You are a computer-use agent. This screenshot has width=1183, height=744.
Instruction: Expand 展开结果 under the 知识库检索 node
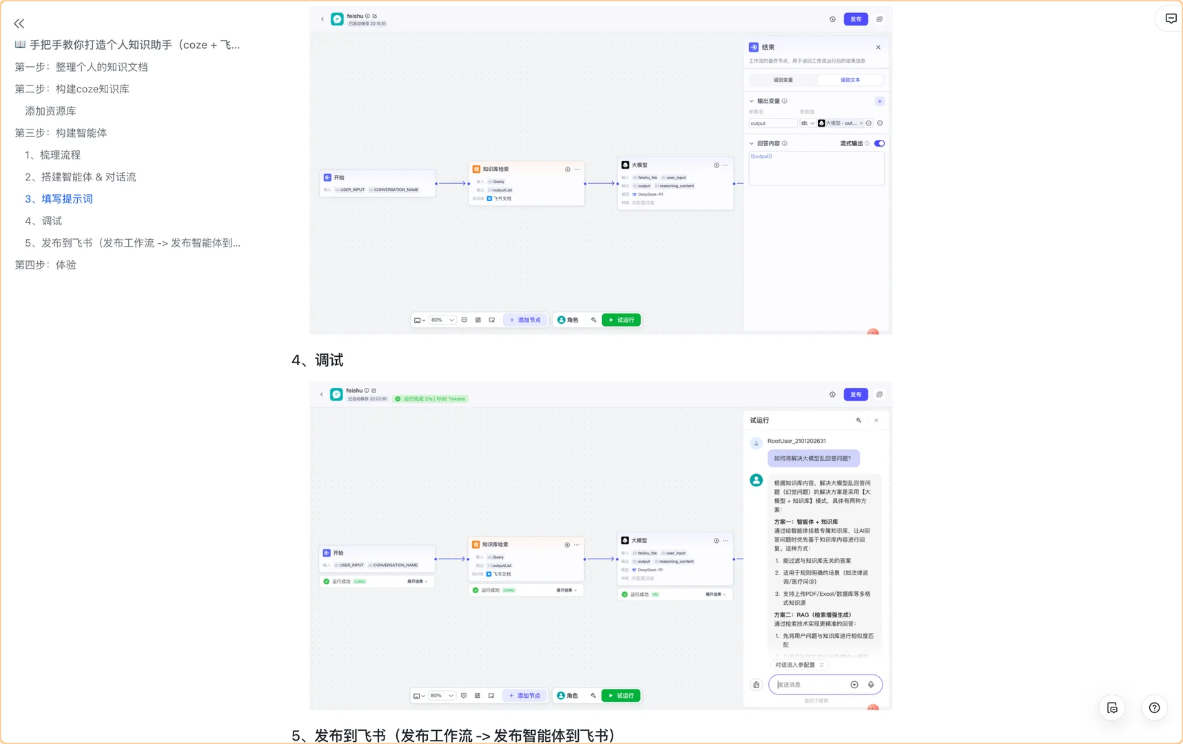[566, 590]
